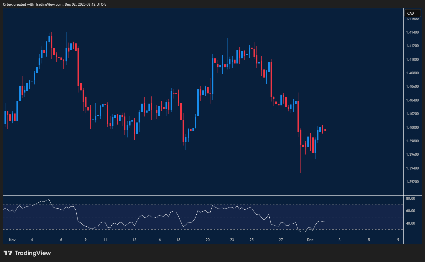The height and width of the screenshot is (262, 425).
Task: Select the Dec label on time axis
Action: click(x=310, y=240)
